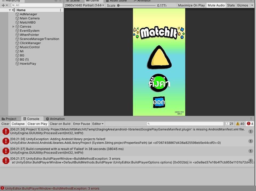This screenshot has width=256, height=191.
Task: Click the error icon of the BuildMethodException console entry
Action: point(6,161)
